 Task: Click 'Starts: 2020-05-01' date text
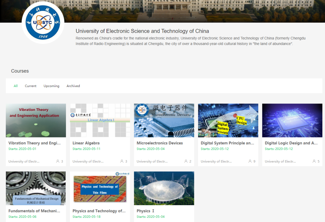22,149
